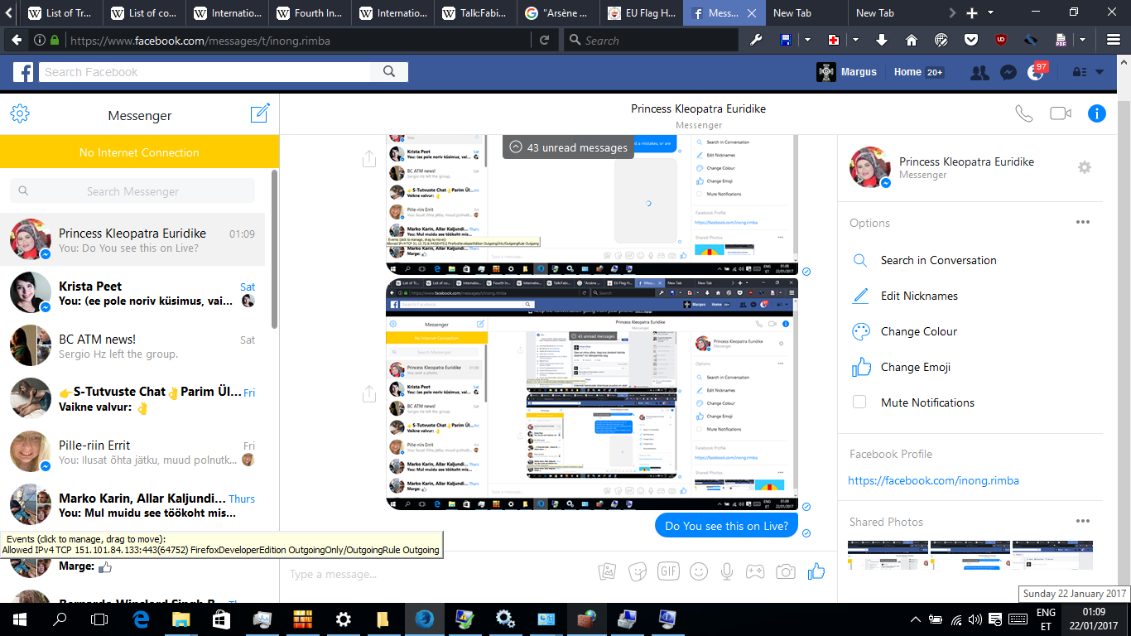This screenshot has width=1131, height=636.
Task: Switch to 'Fourth In...' tab
Action: pos(310,13)
